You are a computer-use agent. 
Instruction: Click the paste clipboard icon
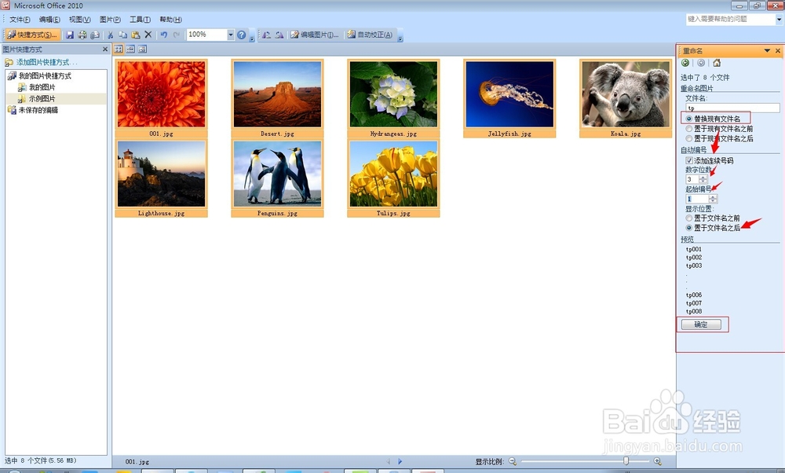coord(135,35)
